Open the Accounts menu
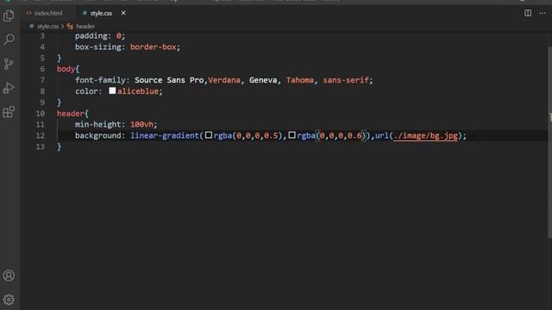 (9, 276)
